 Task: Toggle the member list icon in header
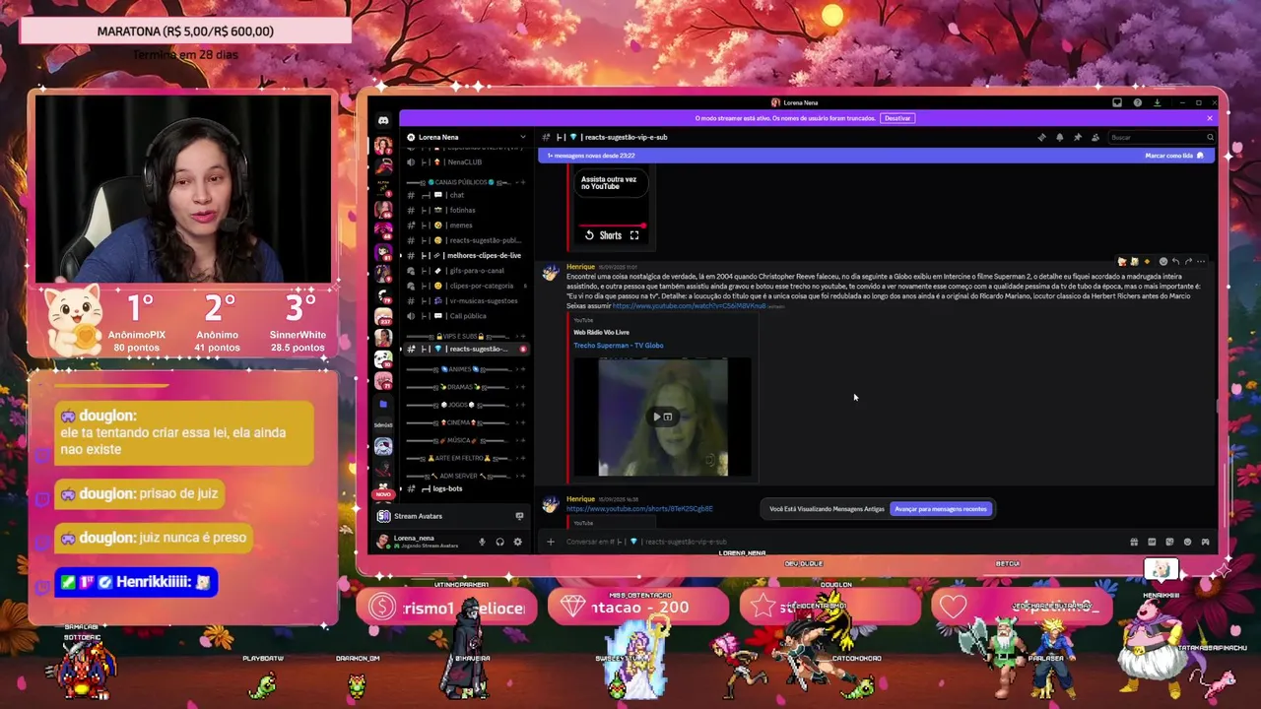1095,137
